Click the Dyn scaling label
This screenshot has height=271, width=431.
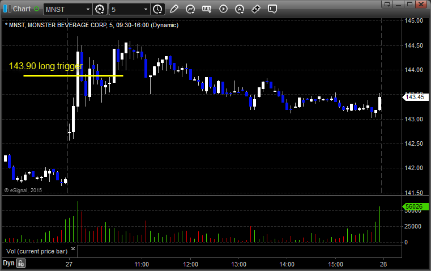8,263
